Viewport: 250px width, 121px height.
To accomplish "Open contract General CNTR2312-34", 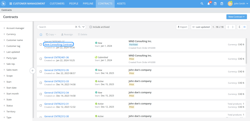I will pos(56,93).
